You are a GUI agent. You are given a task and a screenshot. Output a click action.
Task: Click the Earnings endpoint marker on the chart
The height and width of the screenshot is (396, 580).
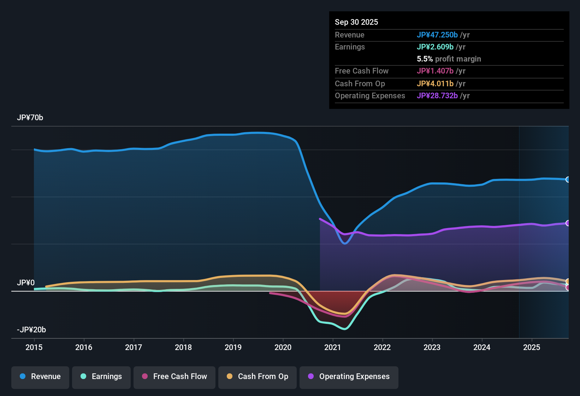coord(568,285)
